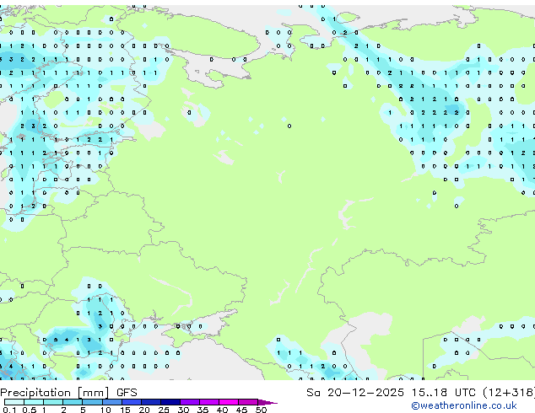Select the palest legend swatch for 0.1 mm
The width and height of the screenshot is (535, 413).
click(14, 402)
